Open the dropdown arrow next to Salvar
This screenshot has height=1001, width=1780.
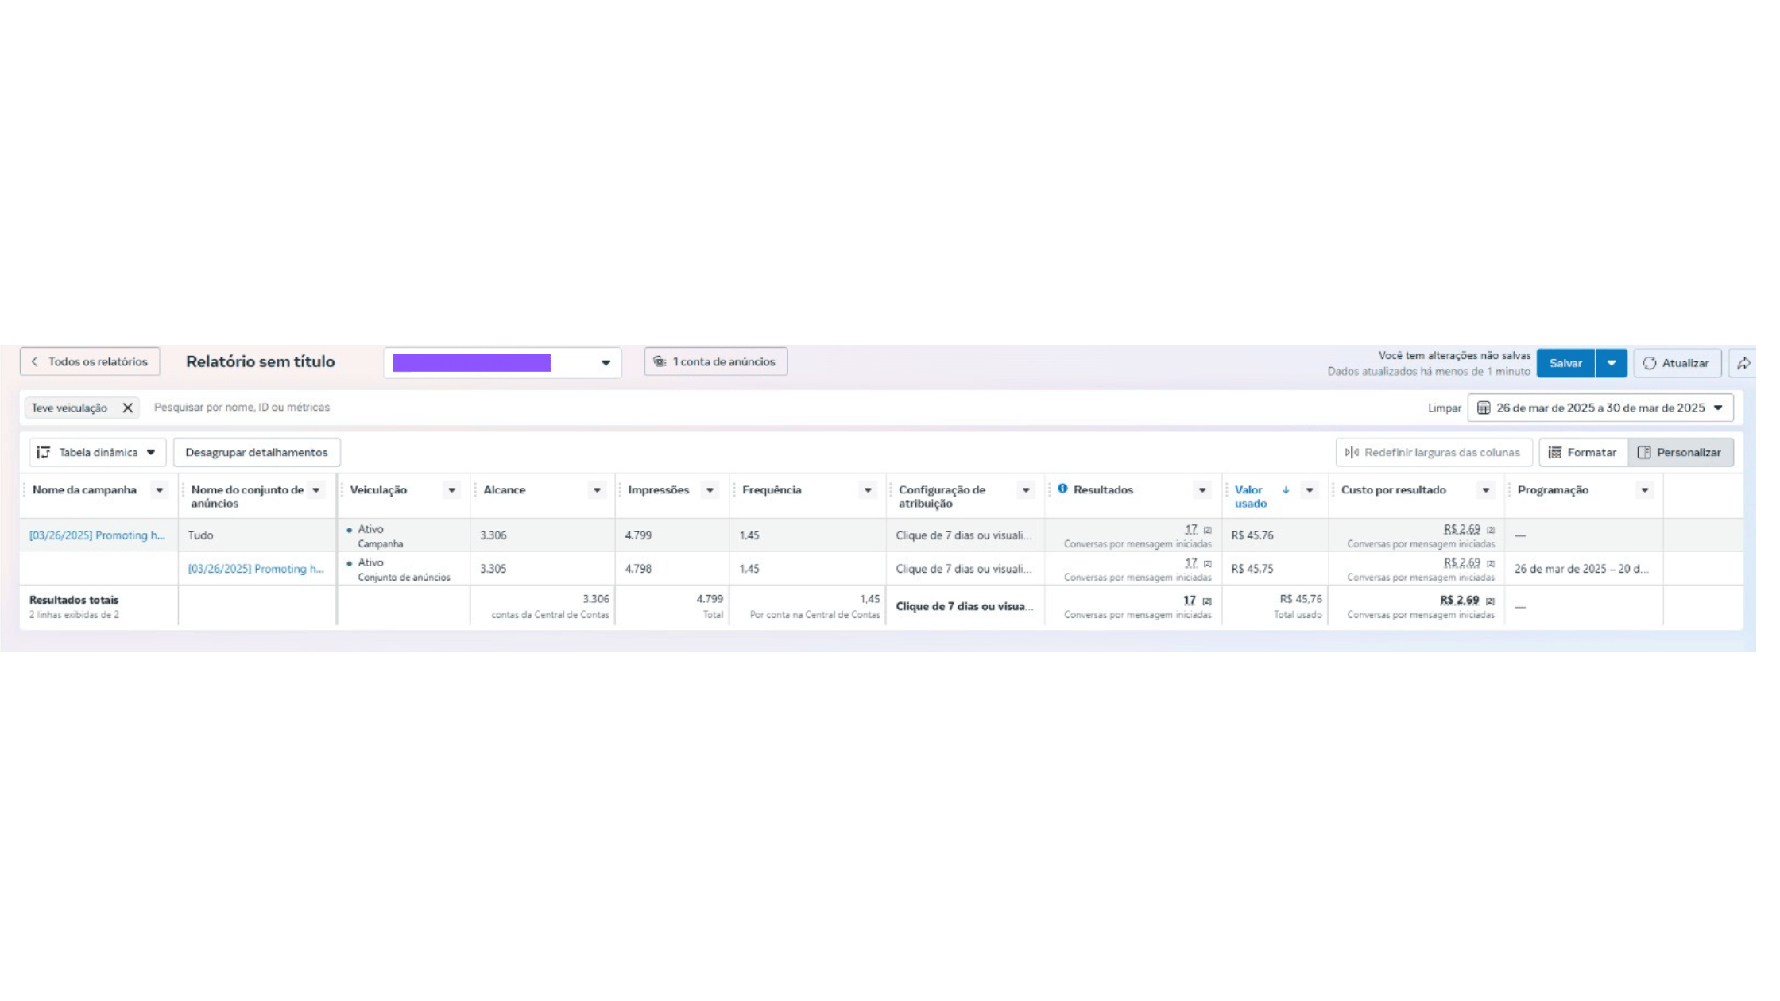tap(1611, 363)
